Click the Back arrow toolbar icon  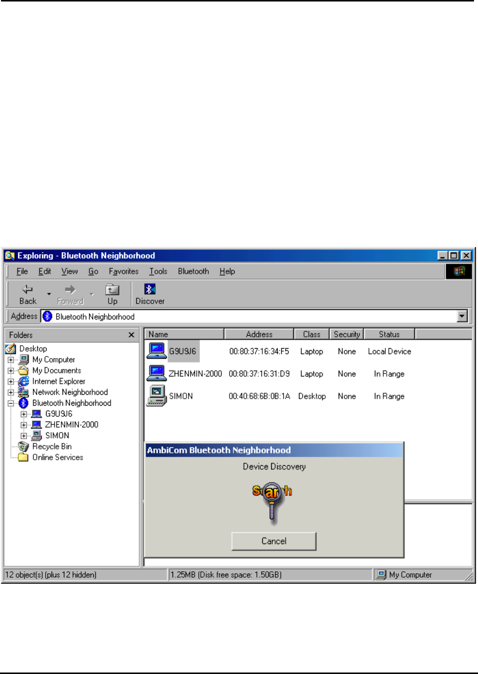pos(28,289)
